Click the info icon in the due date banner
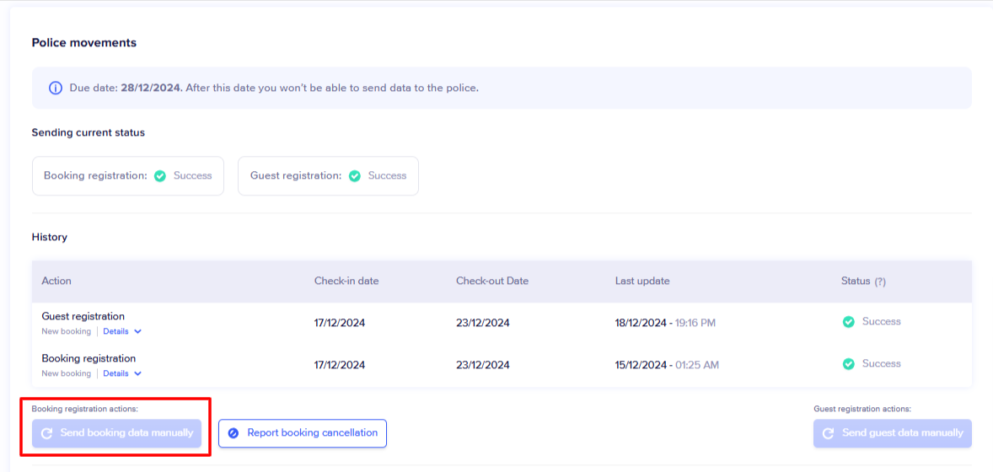 pos(56,88)
